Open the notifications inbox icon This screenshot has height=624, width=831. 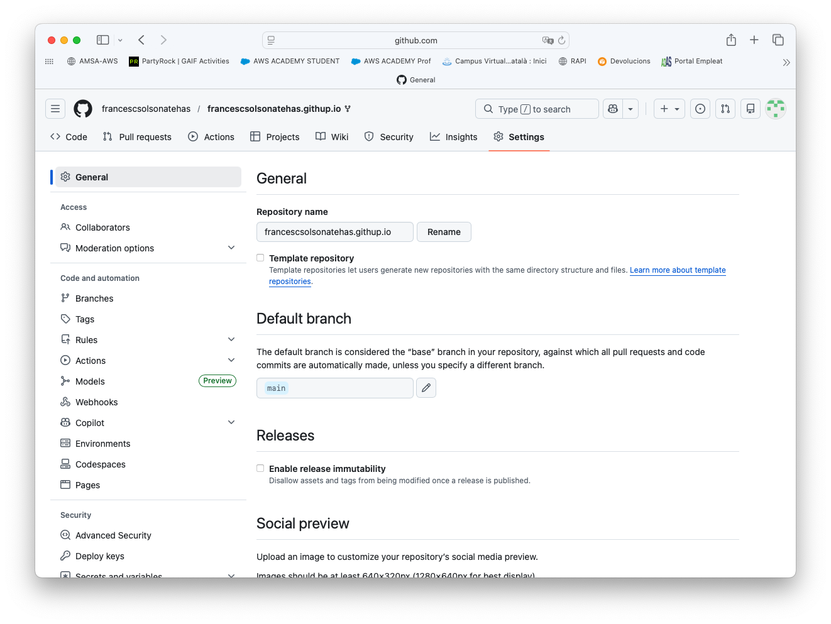pos(751,109)
